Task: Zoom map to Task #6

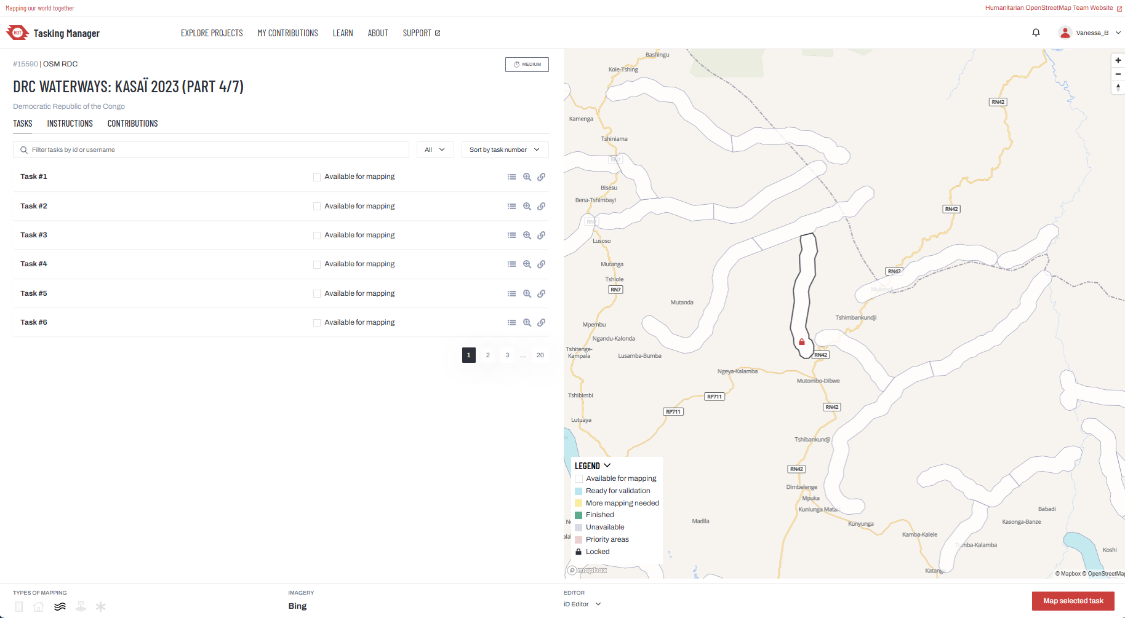Action: click(x=527, y=323)
